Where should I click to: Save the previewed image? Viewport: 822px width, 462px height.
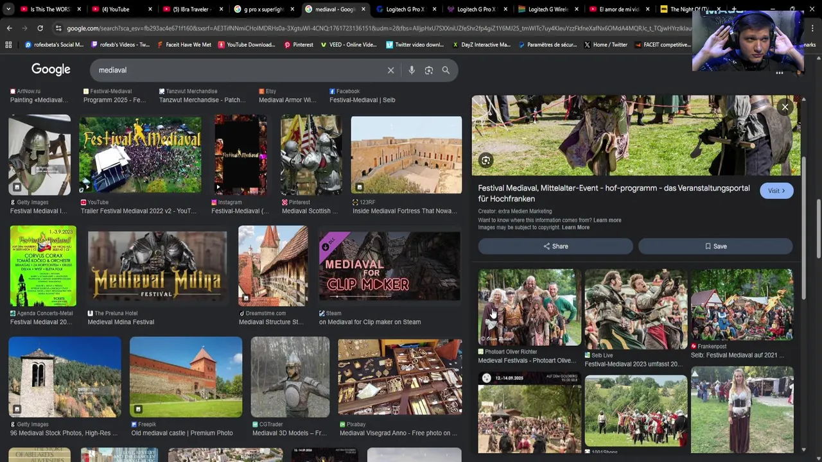pyautogui.click(x=715, y=246)
